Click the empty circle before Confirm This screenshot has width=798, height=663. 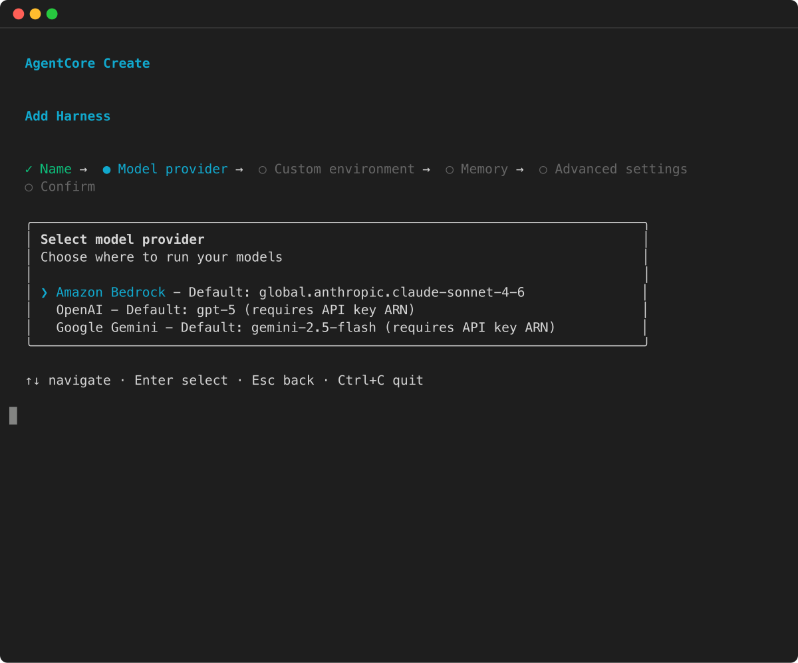(29, 188)
